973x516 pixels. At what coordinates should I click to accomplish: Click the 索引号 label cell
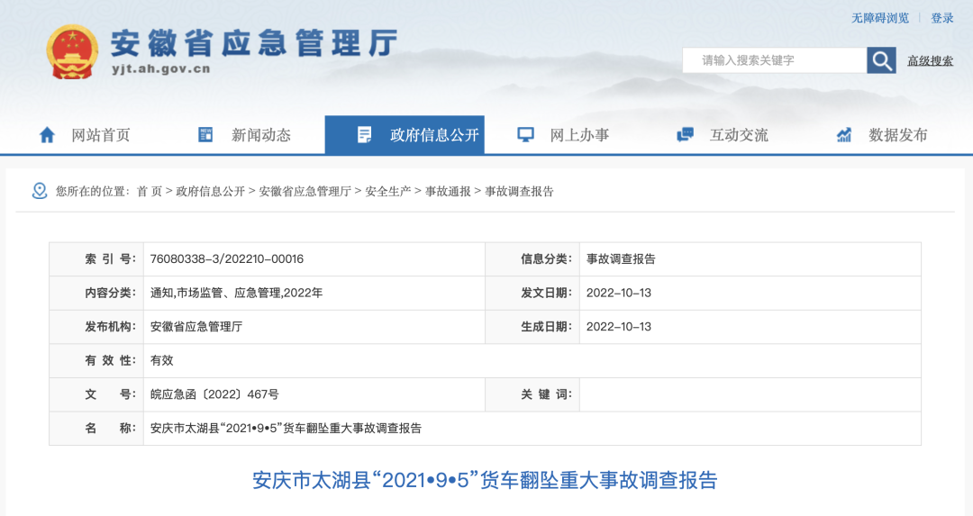pyautogui.click(x=96, y=259)
